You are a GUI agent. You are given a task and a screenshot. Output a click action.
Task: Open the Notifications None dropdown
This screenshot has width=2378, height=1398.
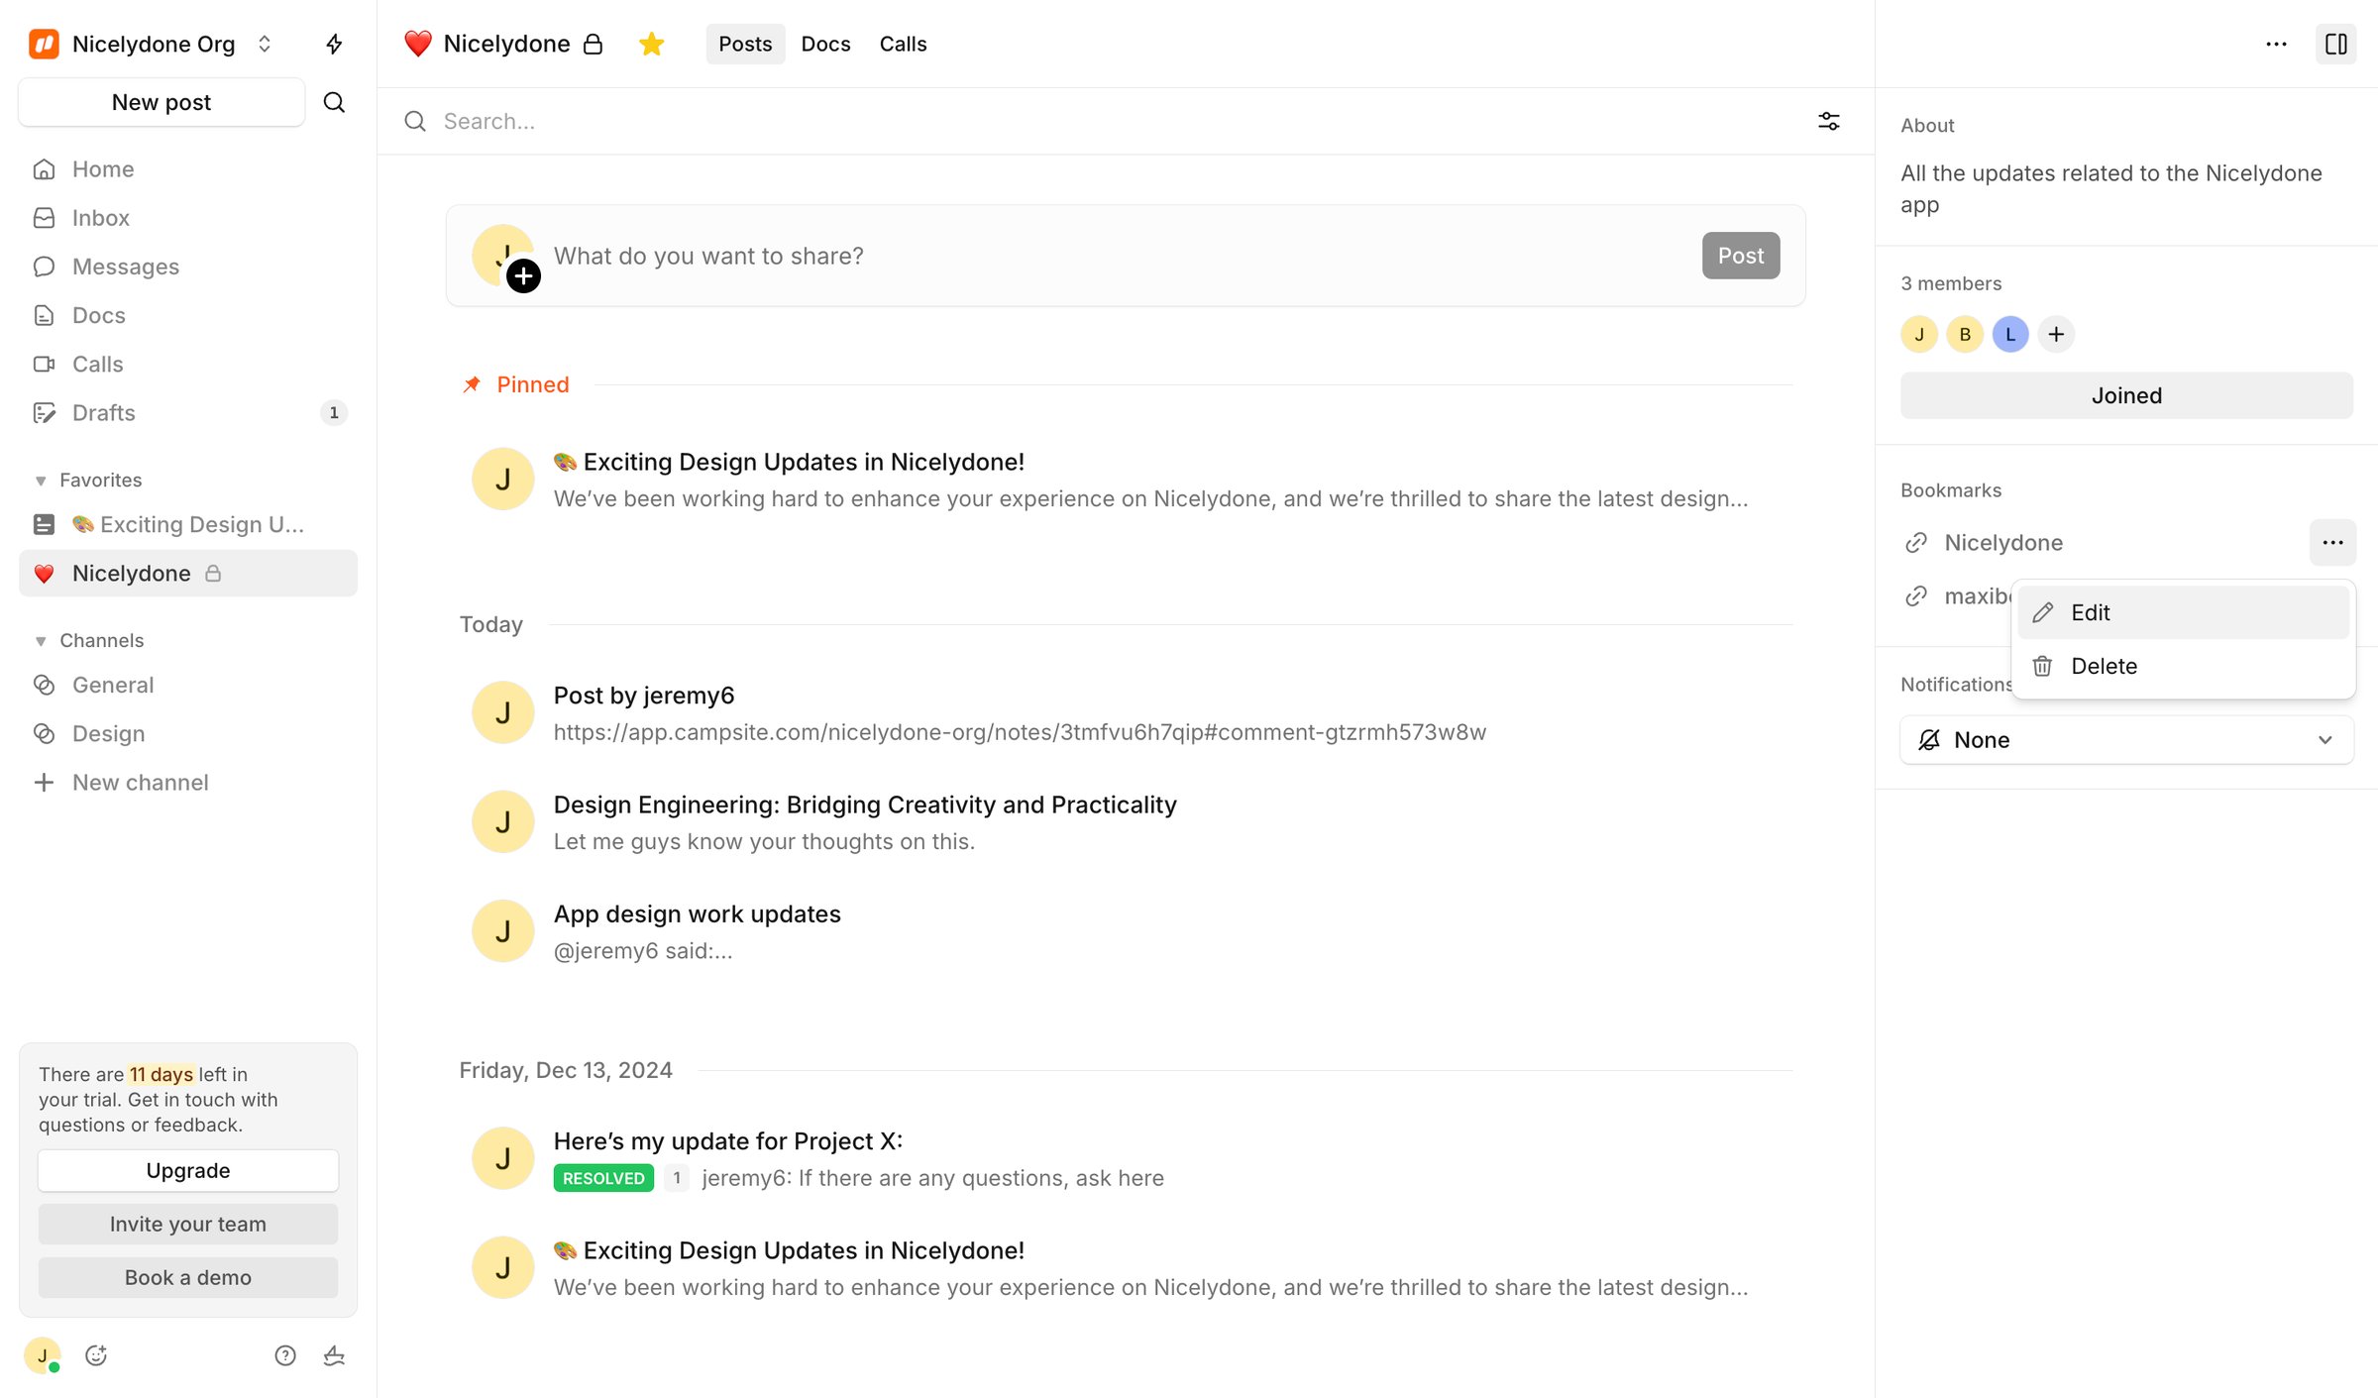[x=2126, y=740]
